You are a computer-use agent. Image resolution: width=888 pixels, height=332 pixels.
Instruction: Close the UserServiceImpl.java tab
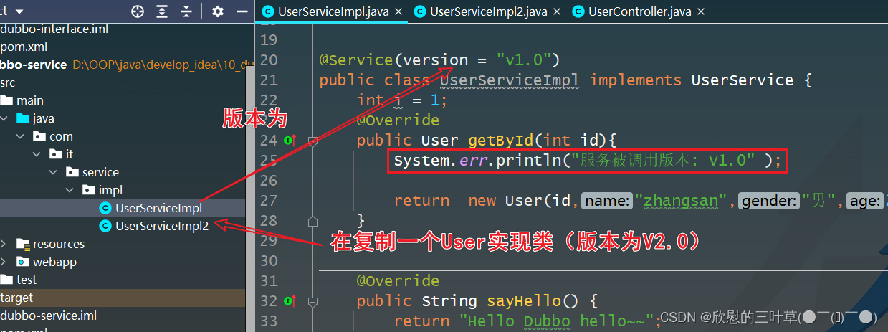point(398,11)
